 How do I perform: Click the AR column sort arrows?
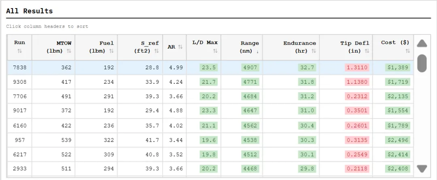[180, 47]
